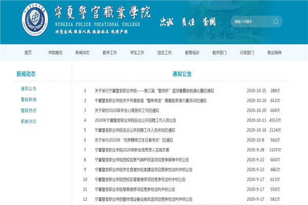This screenshot has width=308, height=205.
Task: Open 警院新闻 in the left sidebar
Action: point(29,99)
